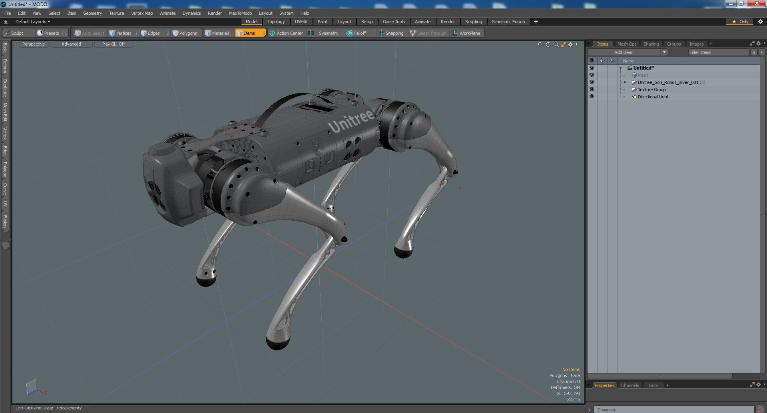Screen dimensions: 767x413
Task: Switch to Materials selection mode
Action: pyautogui.click(x=217, y=33)
